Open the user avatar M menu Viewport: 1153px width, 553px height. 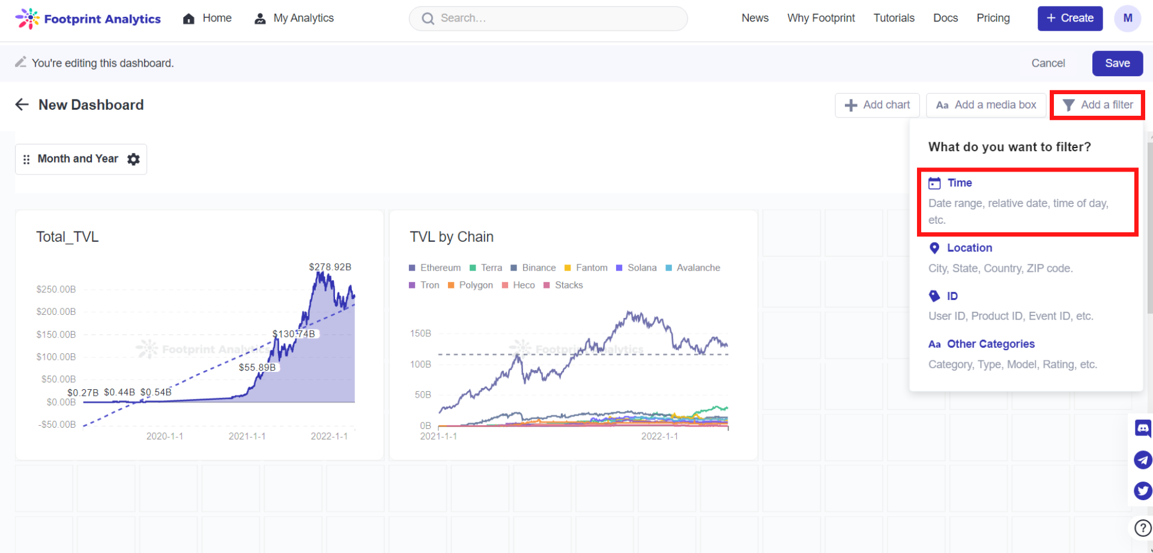[1127, 19]
